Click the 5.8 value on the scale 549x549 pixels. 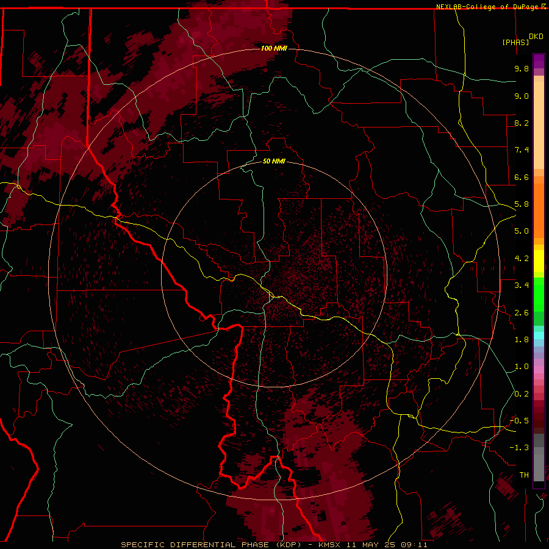tap(522, 204)
